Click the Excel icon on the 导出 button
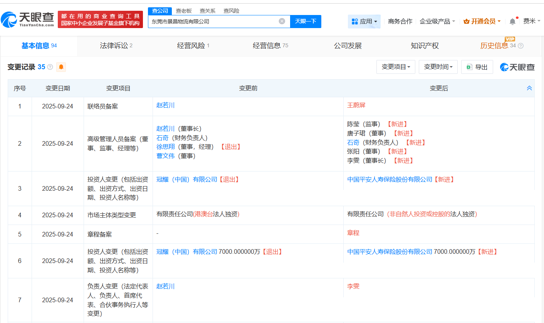544x323 pixels. 469,67
